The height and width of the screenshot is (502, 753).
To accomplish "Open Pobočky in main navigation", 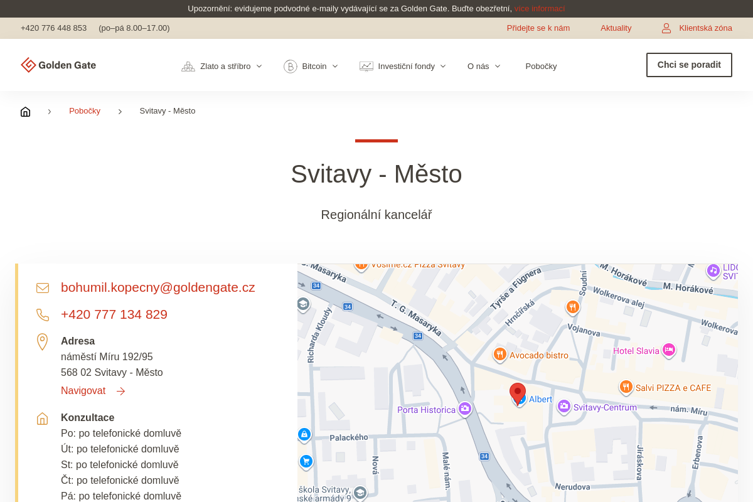I will point(541,66).
